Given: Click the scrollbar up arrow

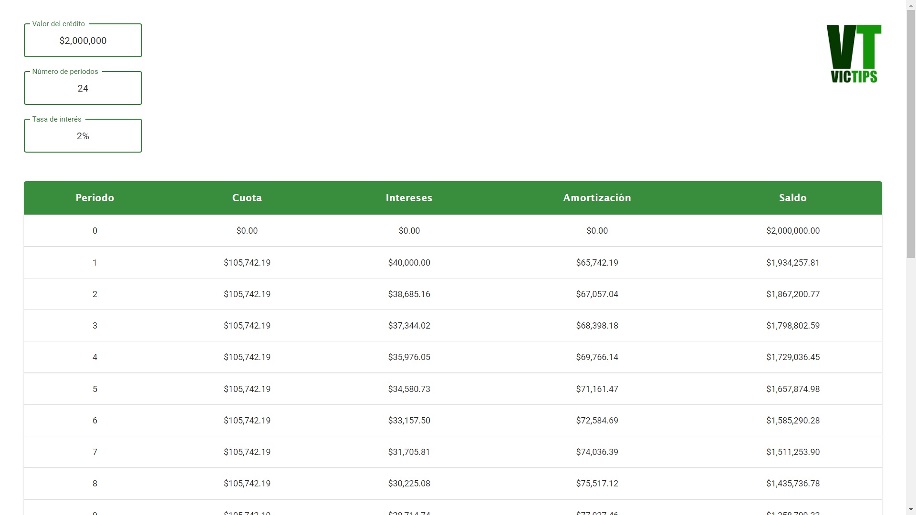Looking at the screenshot, I should tap(911, 5).
